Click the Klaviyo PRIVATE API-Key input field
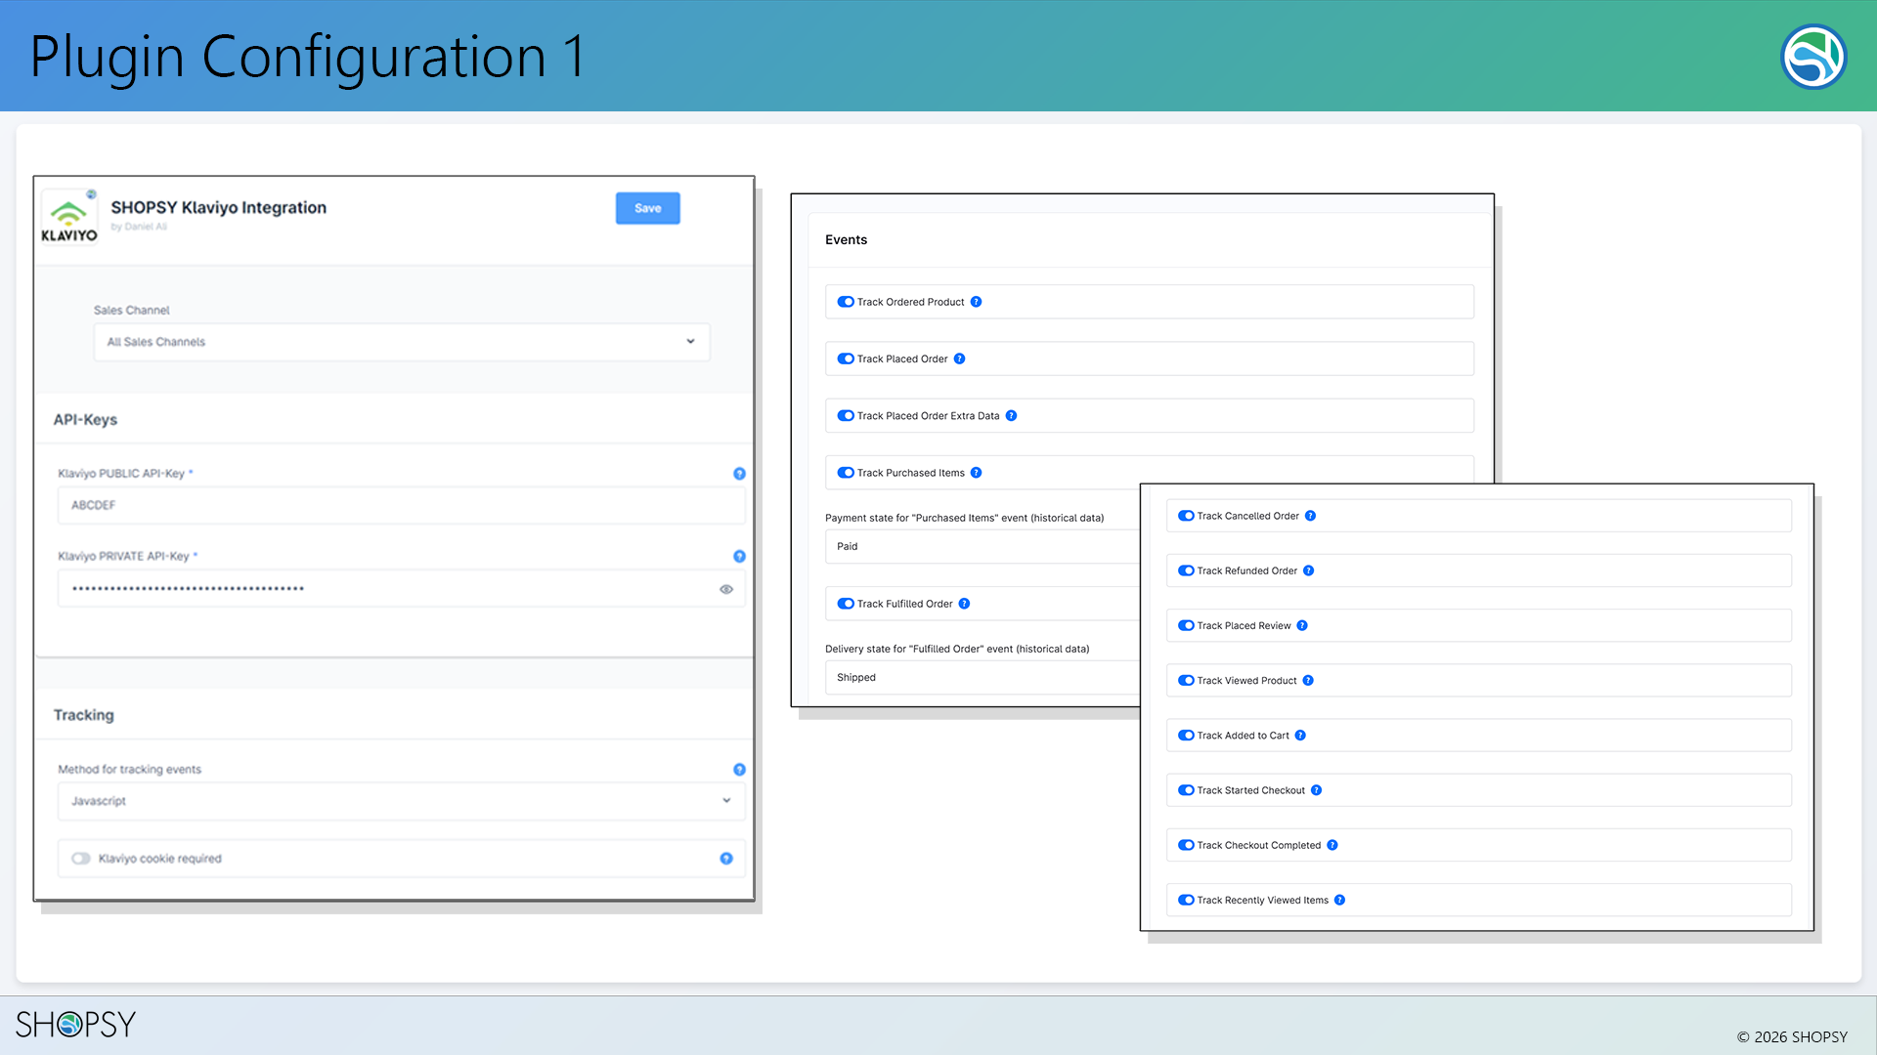 [x=402, y=589]
